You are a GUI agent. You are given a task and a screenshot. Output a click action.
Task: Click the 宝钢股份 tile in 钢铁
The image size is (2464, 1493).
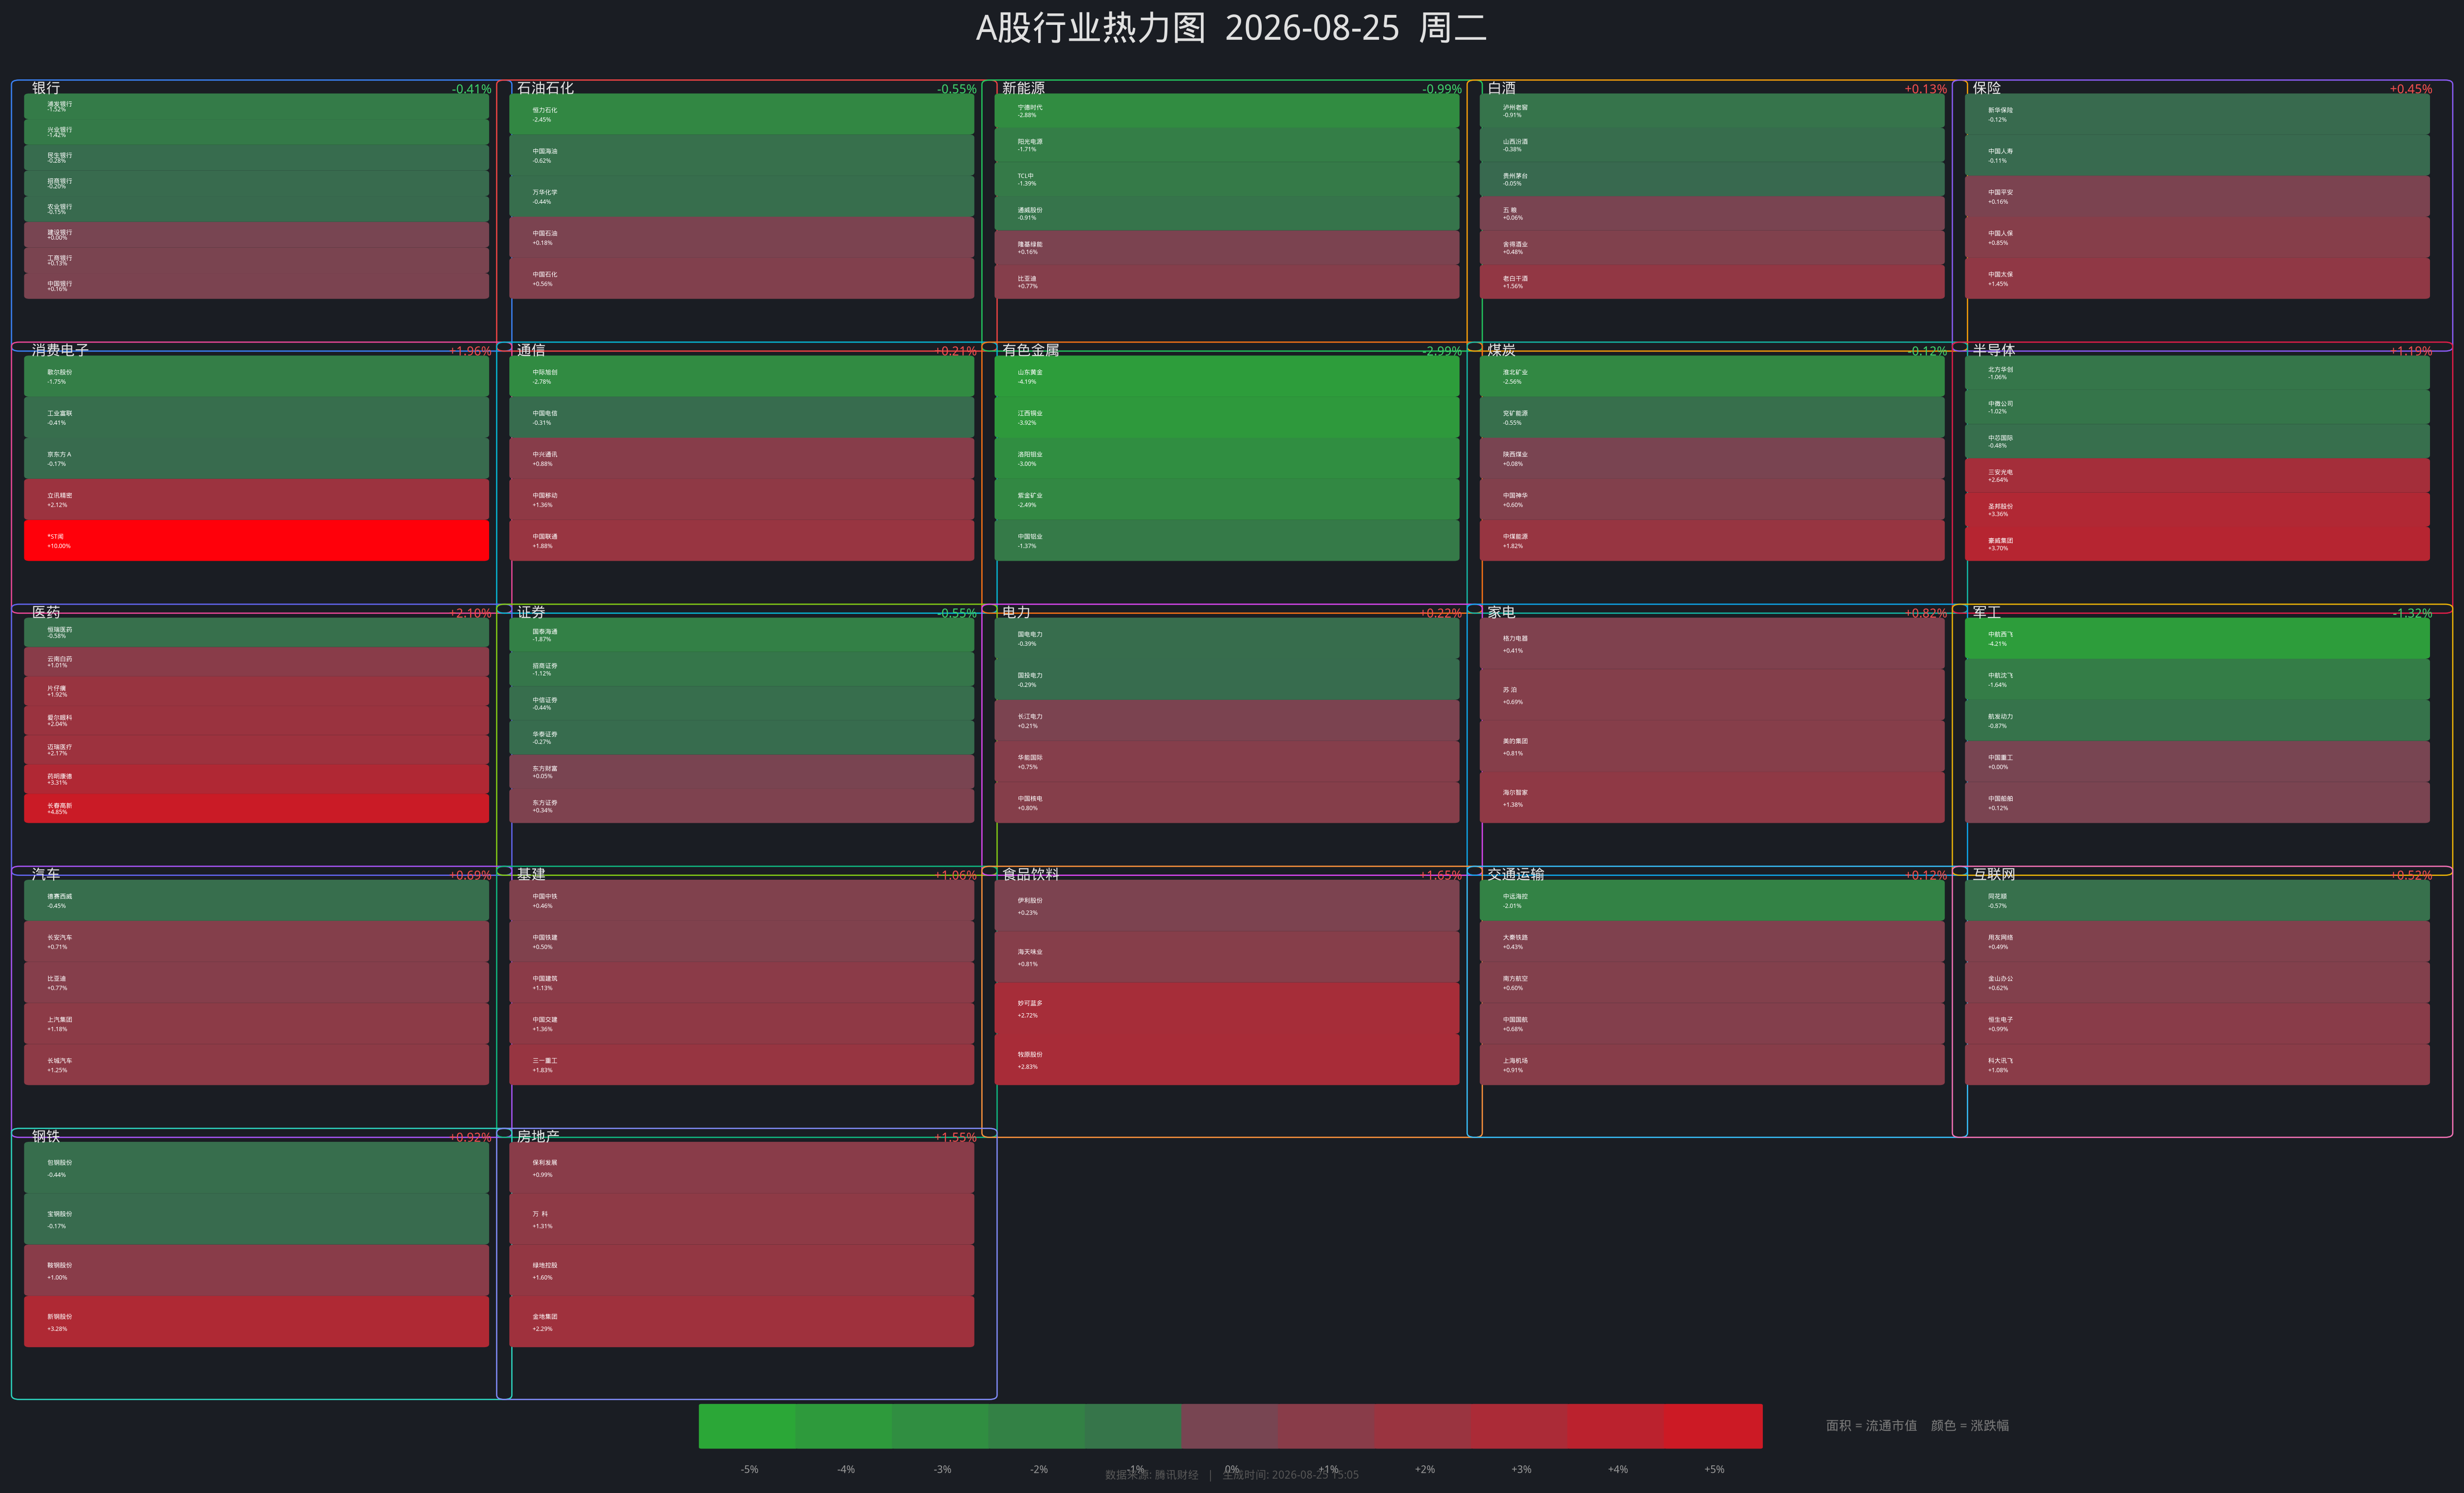[256, 1219]
